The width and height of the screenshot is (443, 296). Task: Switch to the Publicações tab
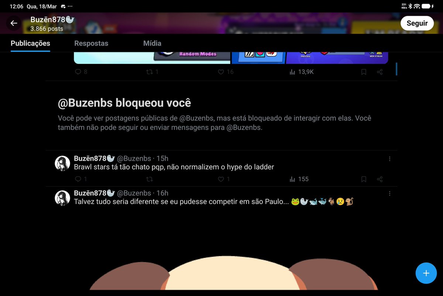pos(30,43)
